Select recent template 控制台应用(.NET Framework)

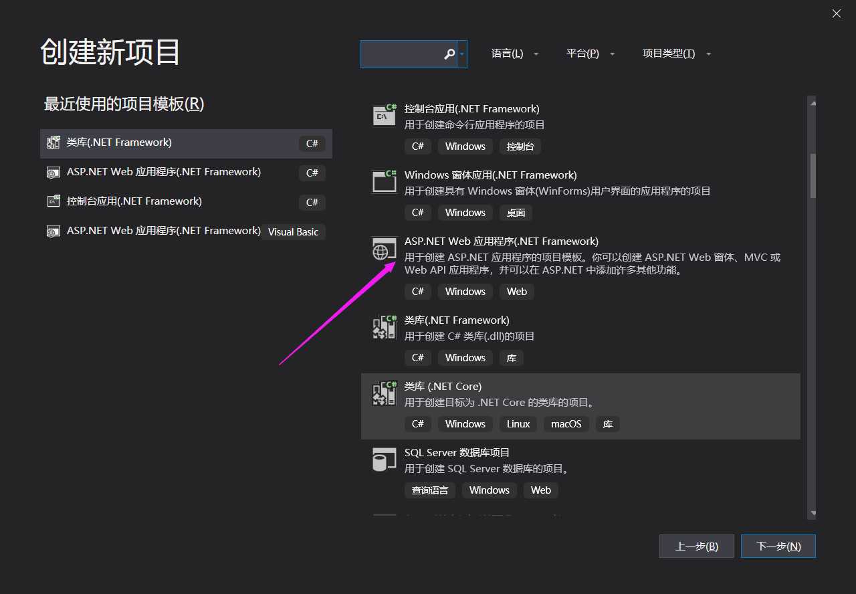pyautogui.click(x=186, y=202)
